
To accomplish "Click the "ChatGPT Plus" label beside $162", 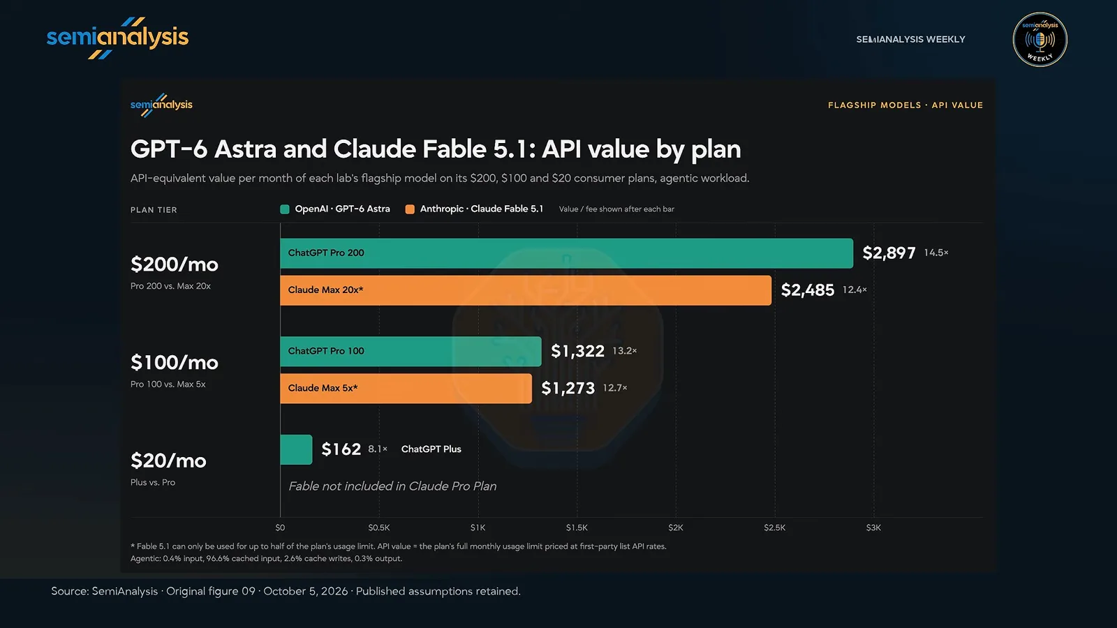I will pyautogui.click(x=431, y=449).
